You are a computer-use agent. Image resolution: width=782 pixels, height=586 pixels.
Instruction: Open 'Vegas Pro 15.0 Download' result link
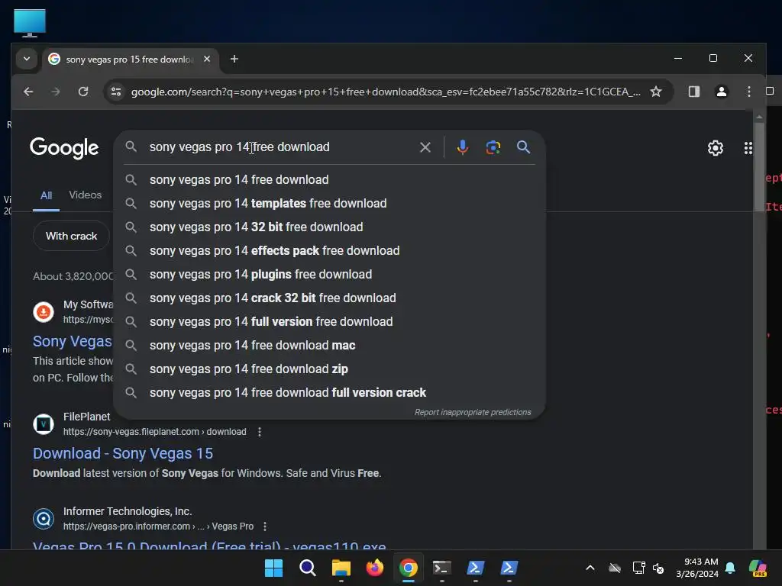[209, 545]
